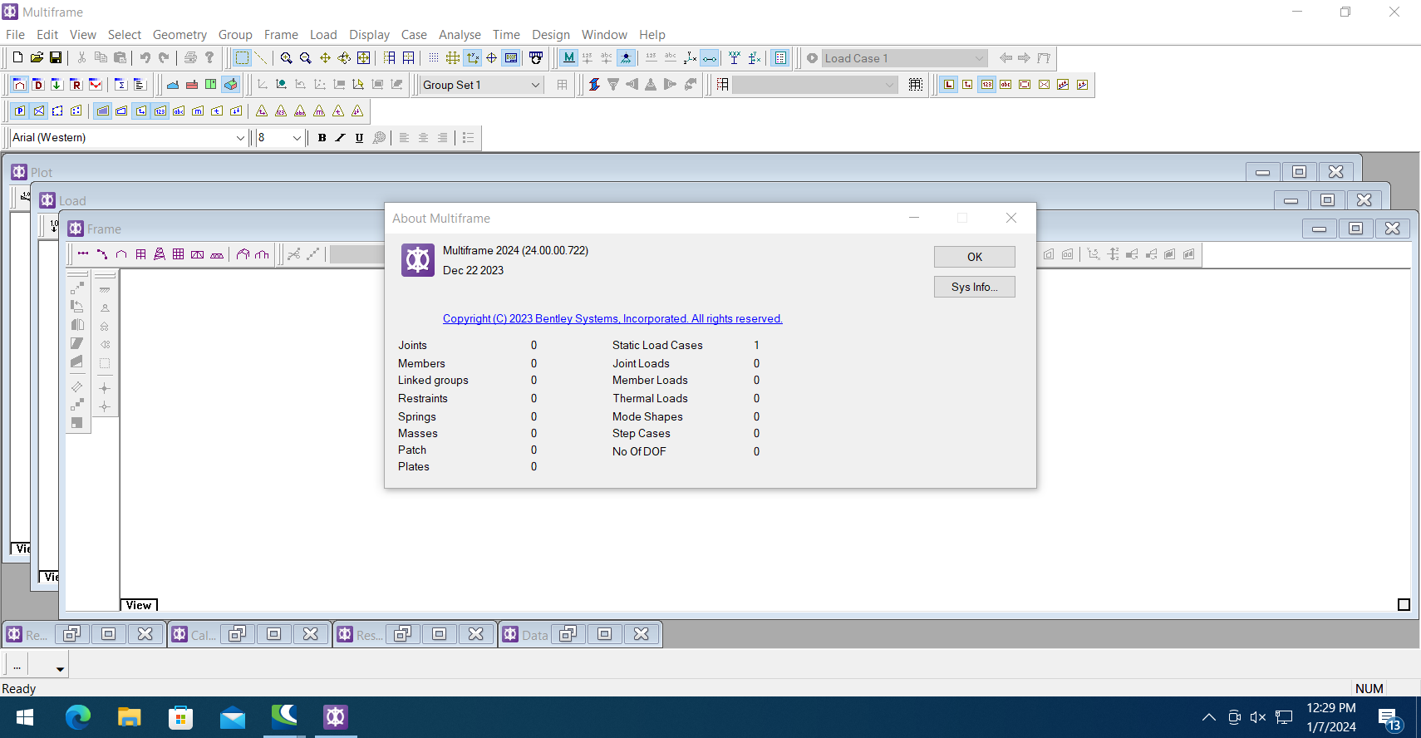Open File Explorer from taskbar
1421x738 pixels.
[129, 717]
